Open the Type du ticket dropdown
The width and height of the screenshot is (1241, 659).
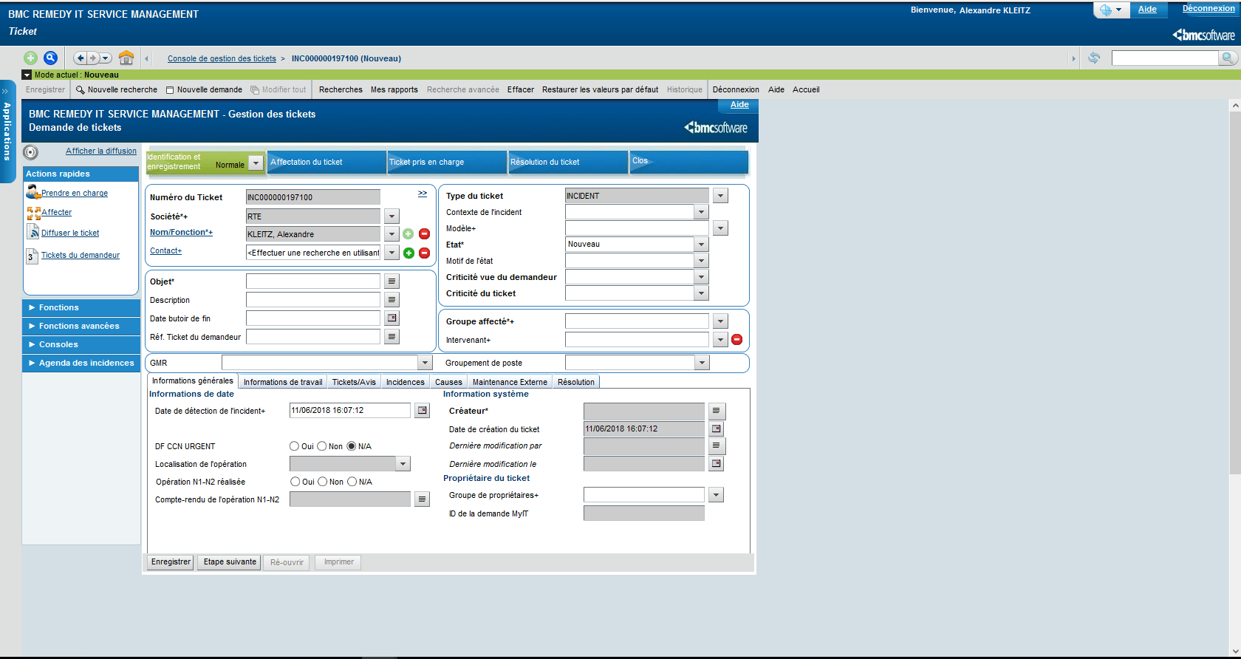pos(721,196)
